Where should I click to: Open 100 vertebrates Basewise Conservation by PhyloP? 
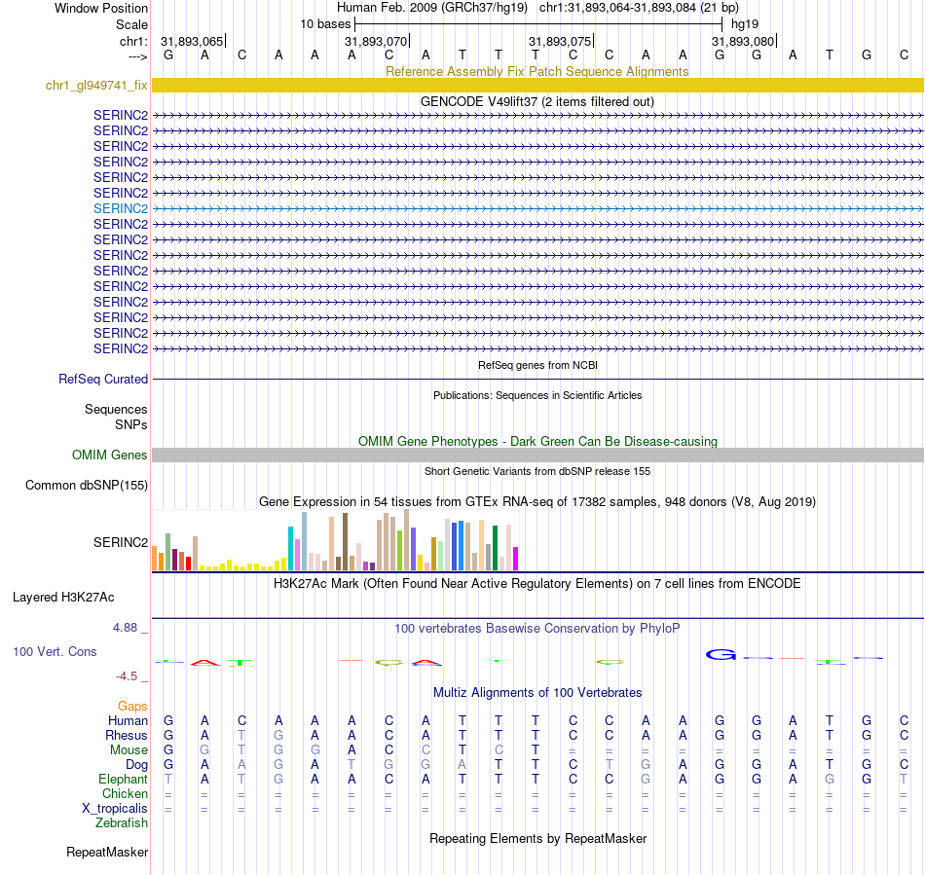(x=536, y=629)
